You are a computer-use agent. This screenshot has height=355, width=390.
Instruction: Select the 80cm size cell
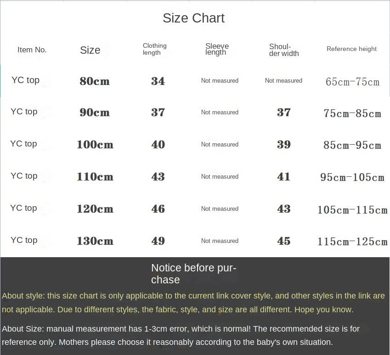point(95,81)
